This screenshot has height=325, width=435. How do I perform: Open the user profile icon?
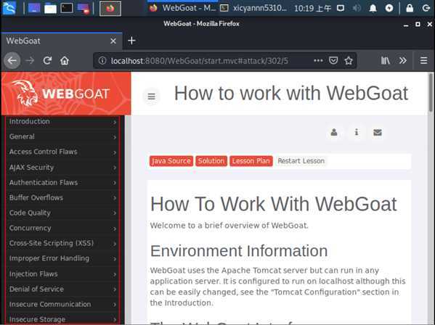[x=334, y=132]
